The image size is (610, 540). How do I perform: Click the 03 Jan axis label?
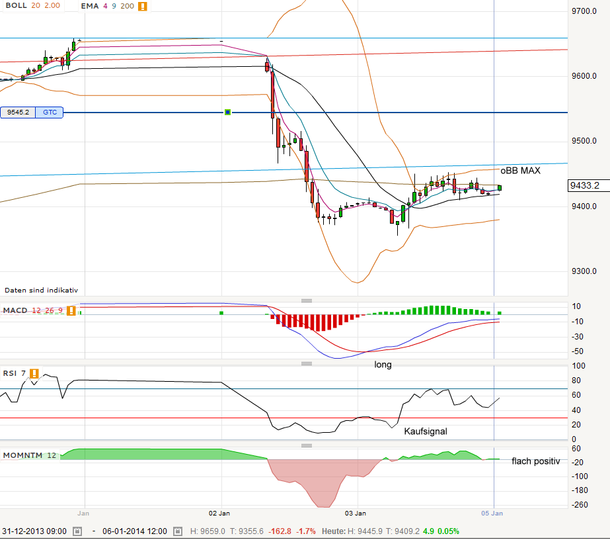(x=355, y=513)
